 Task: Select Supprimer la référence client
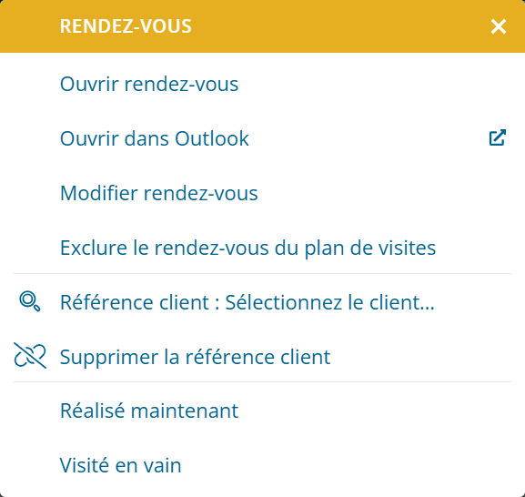point(262,356)
